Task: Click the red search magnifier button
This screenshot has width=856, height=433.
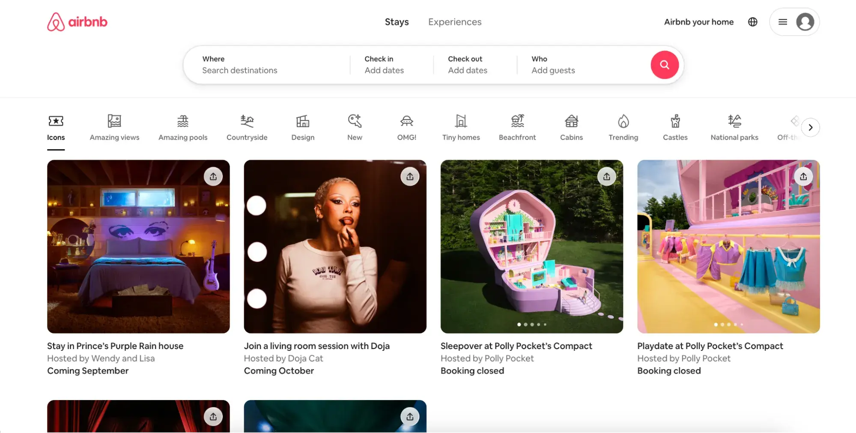Action: [x=665, y=65]
